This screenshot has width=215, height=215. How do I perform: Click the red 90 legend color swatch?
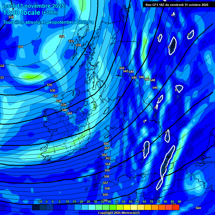tap(176, 207)
